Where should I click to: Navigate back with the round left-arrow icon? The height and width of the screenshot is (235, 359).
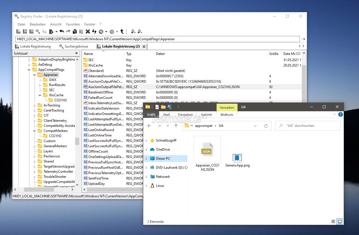click(101, 31)
